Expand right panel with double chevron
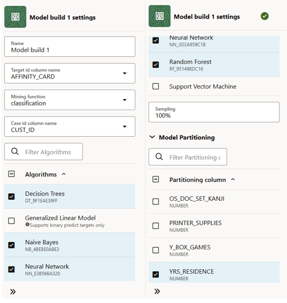 (x=157, y=291)
